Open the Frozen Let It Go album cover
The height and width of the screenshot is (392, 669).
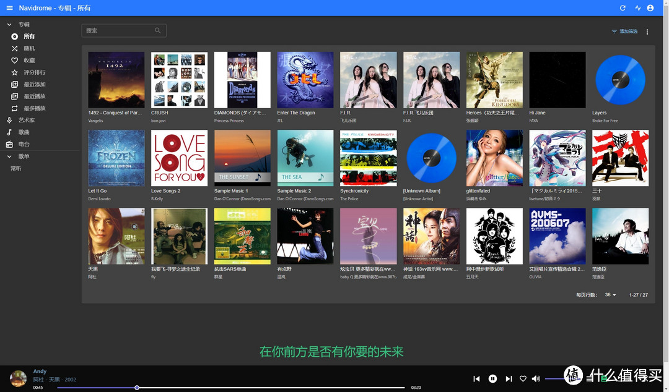[116, 158]
